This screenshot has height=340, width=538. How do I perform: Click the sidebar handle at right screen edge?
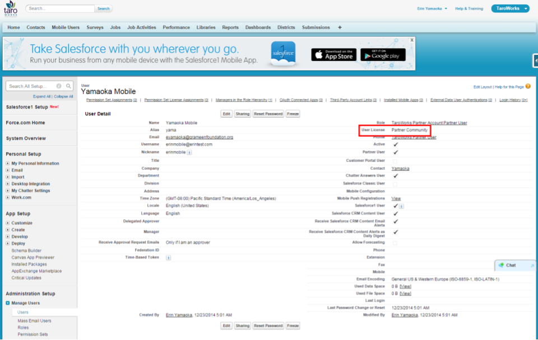(x=535, y=61)
